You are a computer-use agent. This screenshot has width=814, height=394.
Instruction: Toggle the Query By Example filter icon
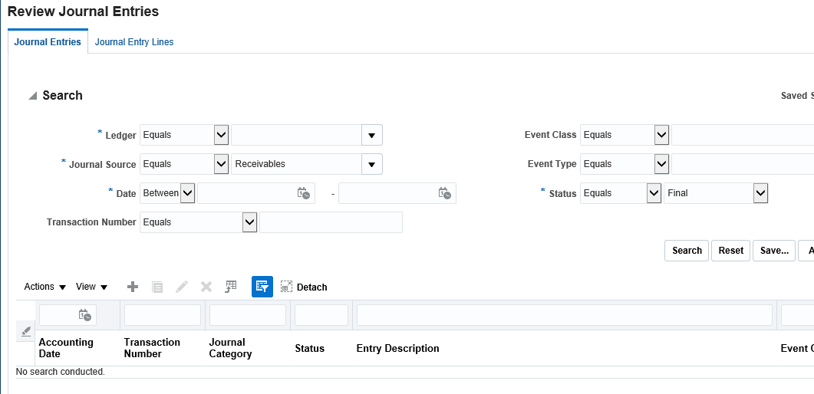tap(262, 287)
